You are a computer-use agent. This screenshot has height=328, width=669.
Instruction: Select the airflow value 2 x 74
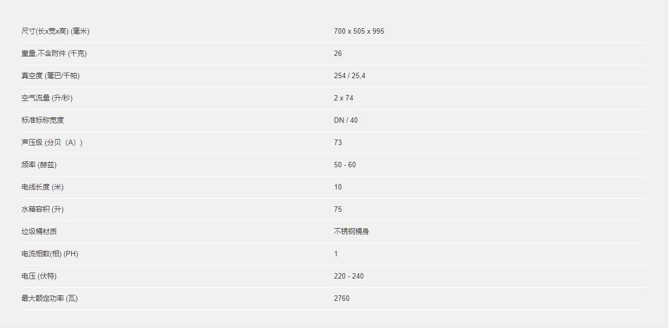pos(343,98)
